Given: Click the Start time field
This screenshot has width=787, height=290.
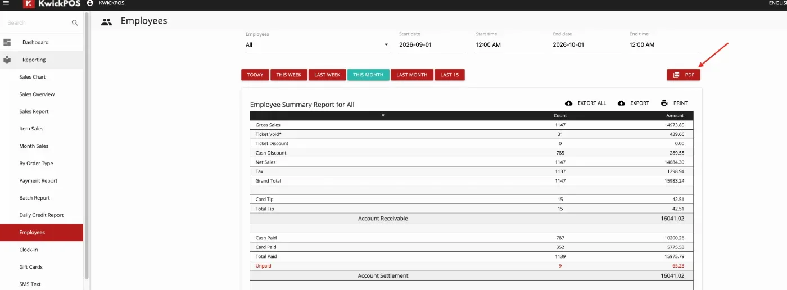Looking at the screenshot, I should (510, 44).
